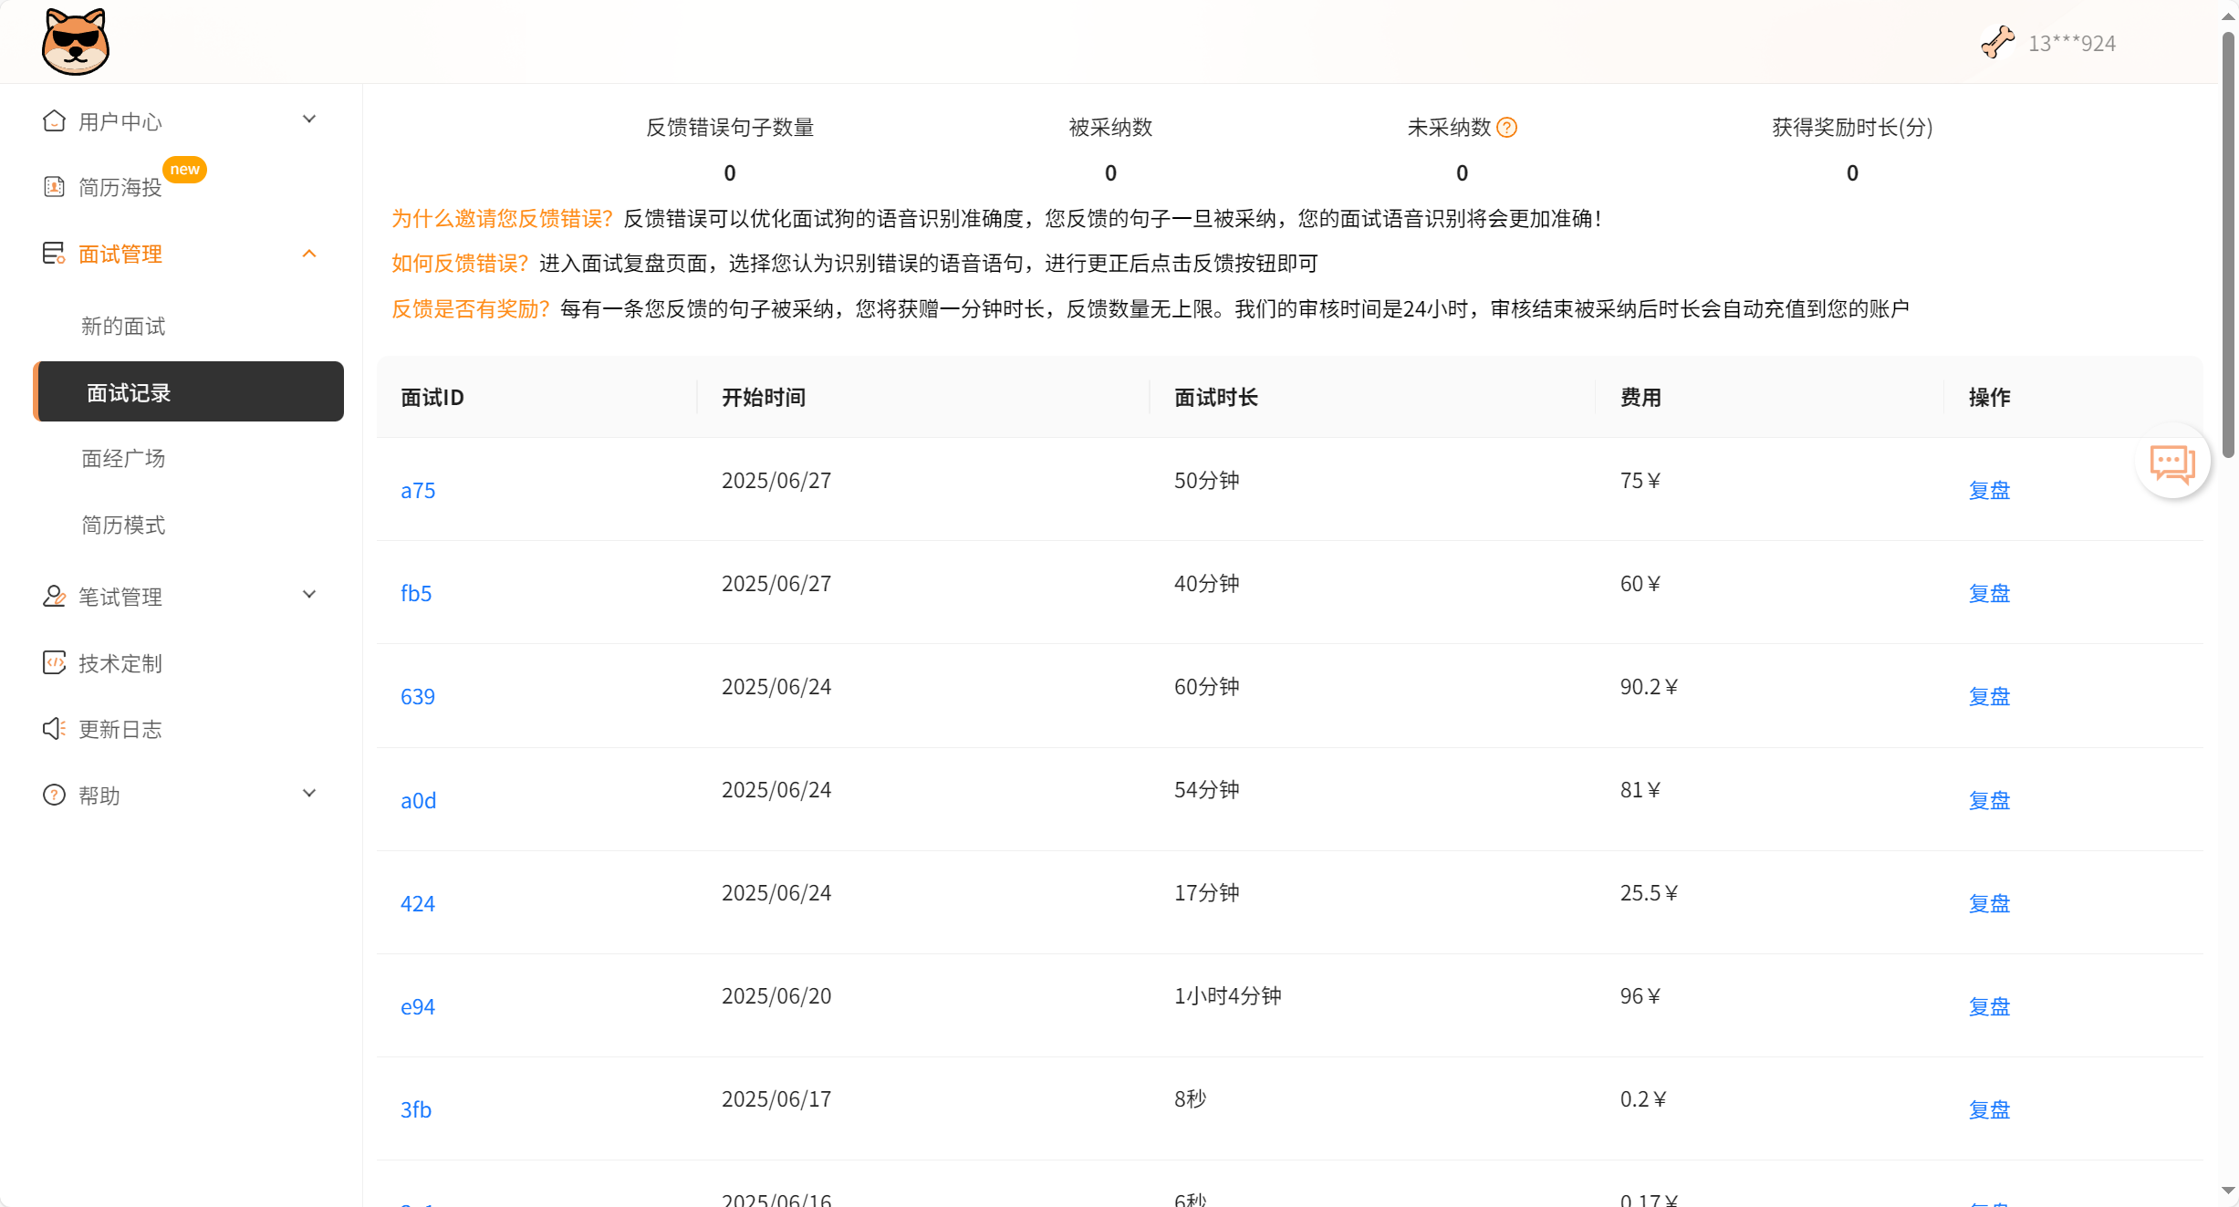
Task: Click the 更新日志 megaphone icon
Action: pyautogui.click(x=54, y=728)
